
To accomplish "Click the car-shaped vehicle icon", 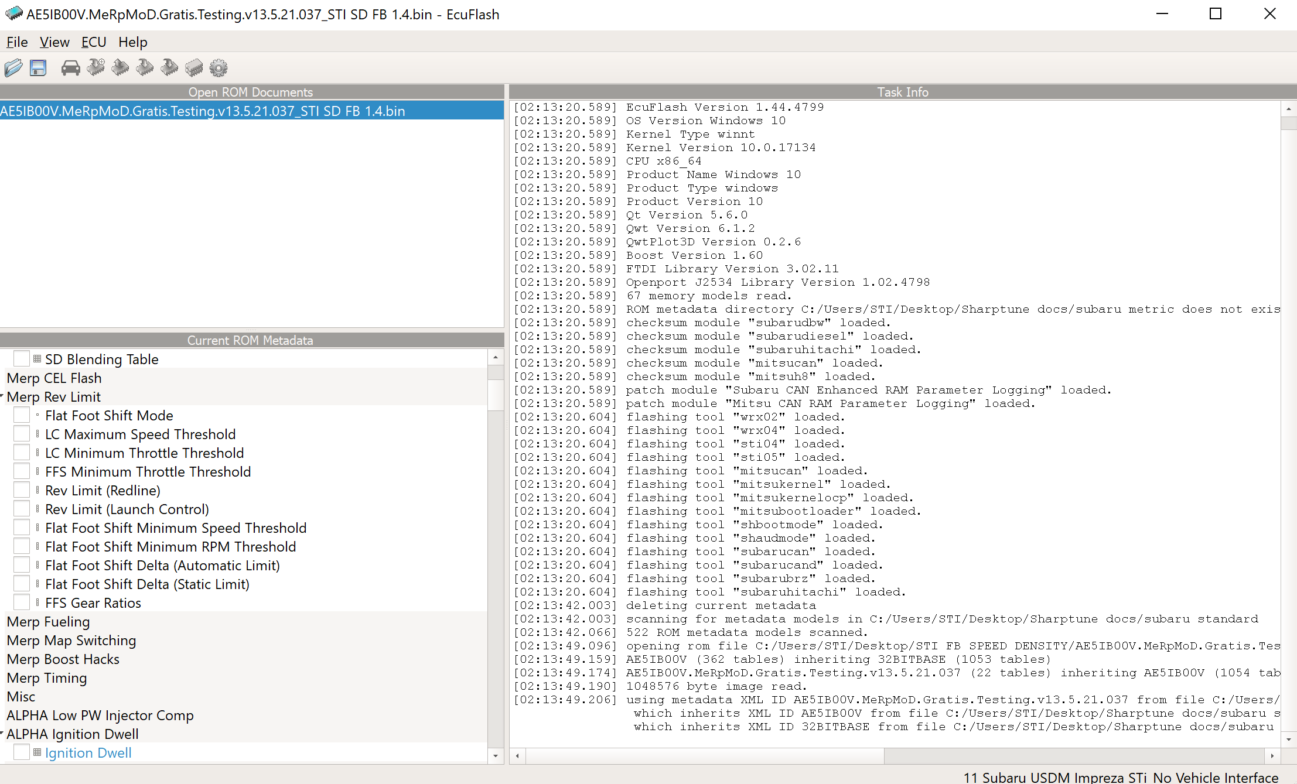I will 70,68.
